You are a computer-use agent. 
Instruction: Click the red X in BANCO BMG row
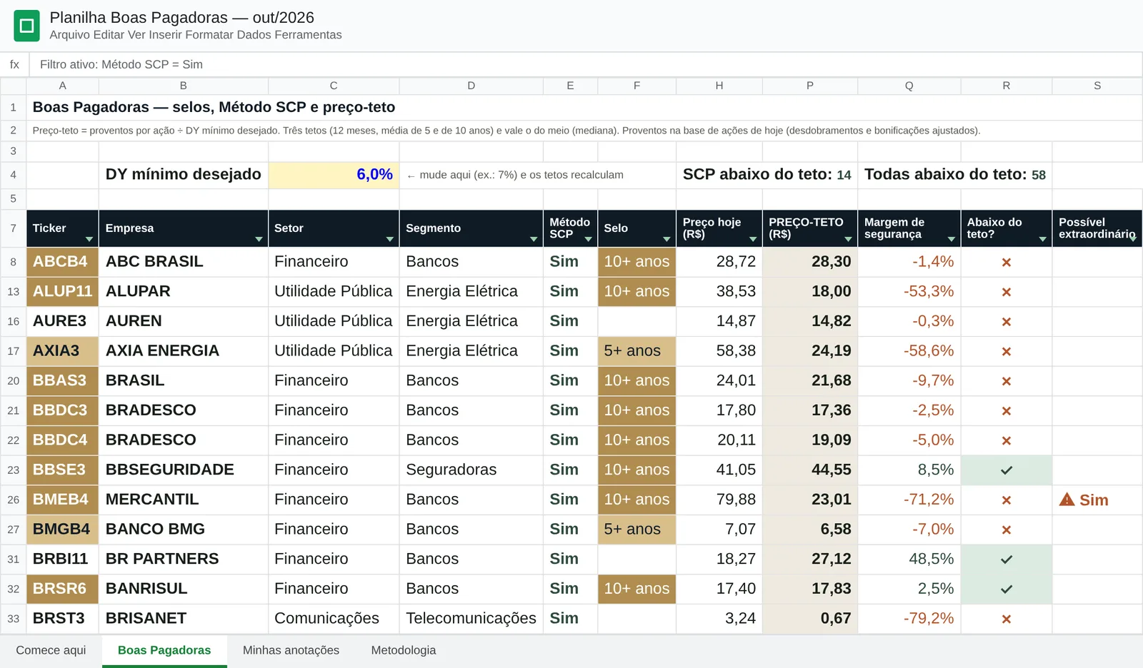point(1006,530)
